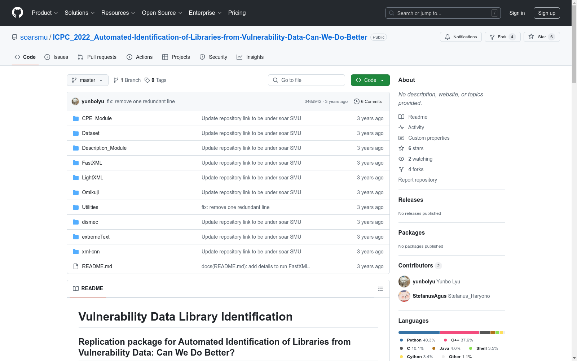Switch to the Issues tab

tap(56, 57)
